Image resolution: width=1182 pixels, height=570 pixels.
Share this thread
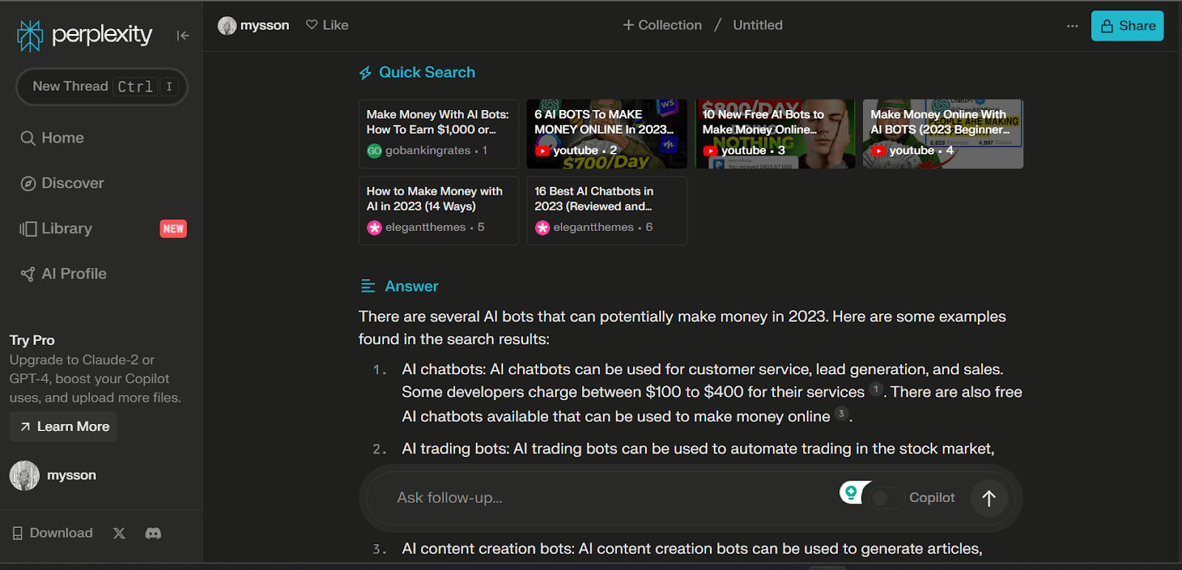click(x=1127, y=26)
